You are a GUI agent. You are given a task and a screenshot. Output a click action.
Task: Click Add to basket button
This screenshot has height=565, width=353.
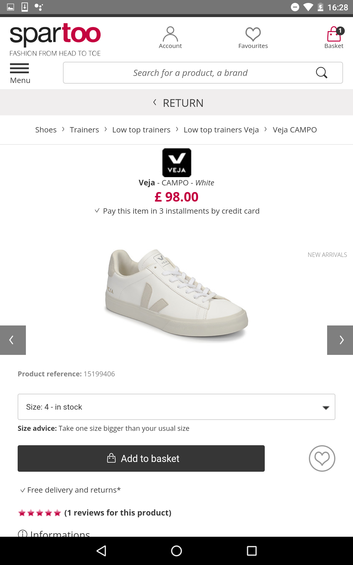tap(141, 458)
